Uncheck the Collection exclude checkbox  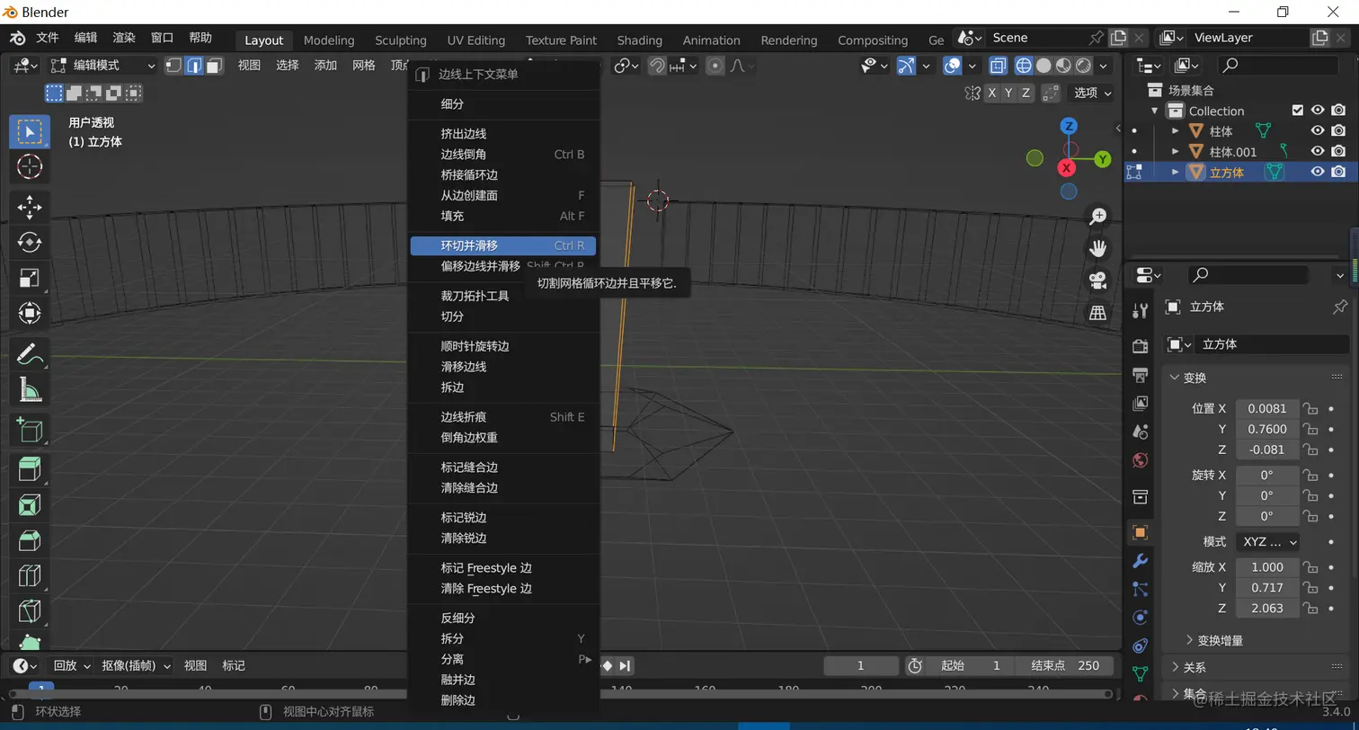tap(1297, 111)
